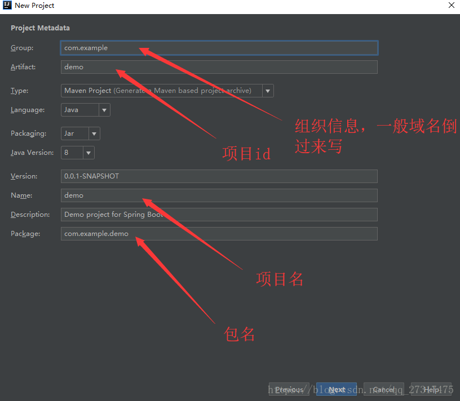The image size is (460, 401).
Task: Click the Java Version label
Action: click(x=32, y=153)
